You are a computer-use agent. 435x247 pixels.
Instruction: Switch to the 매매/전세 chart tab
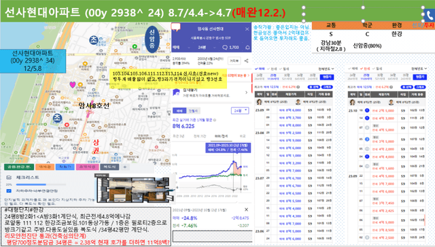[221, 136]
